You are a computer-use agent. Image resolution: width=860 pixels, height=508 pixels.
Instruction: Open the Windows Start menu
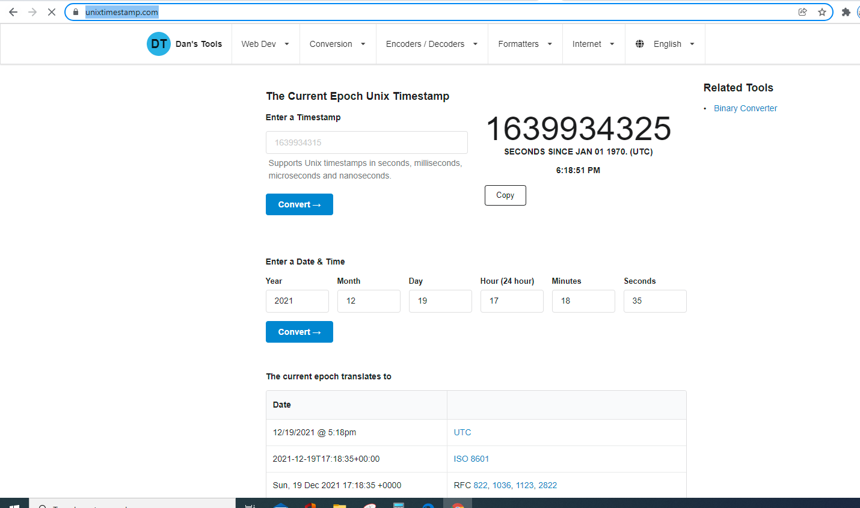[x=14, y=504]
